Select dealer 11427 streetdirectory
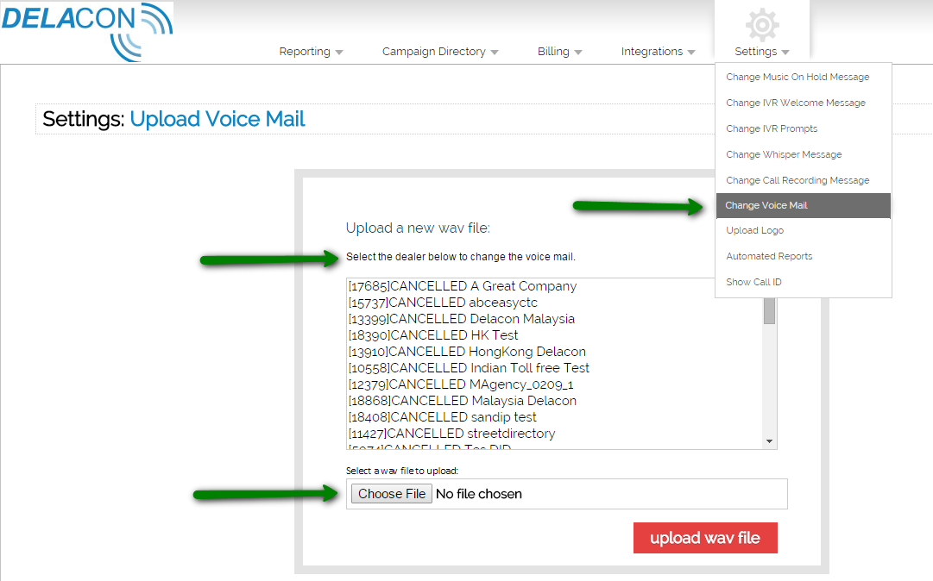This screenshot has width=933, height=581. [x=451, y=433]
